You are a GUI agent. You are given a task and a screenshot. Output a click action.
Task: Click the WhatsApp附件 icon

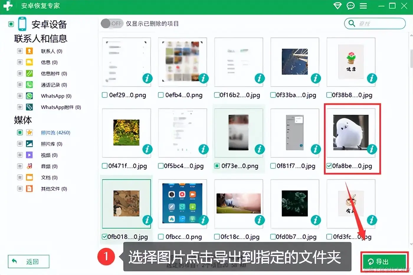29,107
